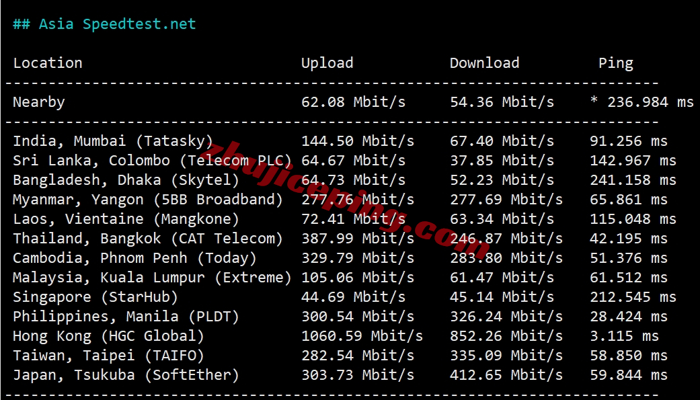The image size is (700, 400).
Task: Click the Nearby row label
Action: [x=39, y=102]
